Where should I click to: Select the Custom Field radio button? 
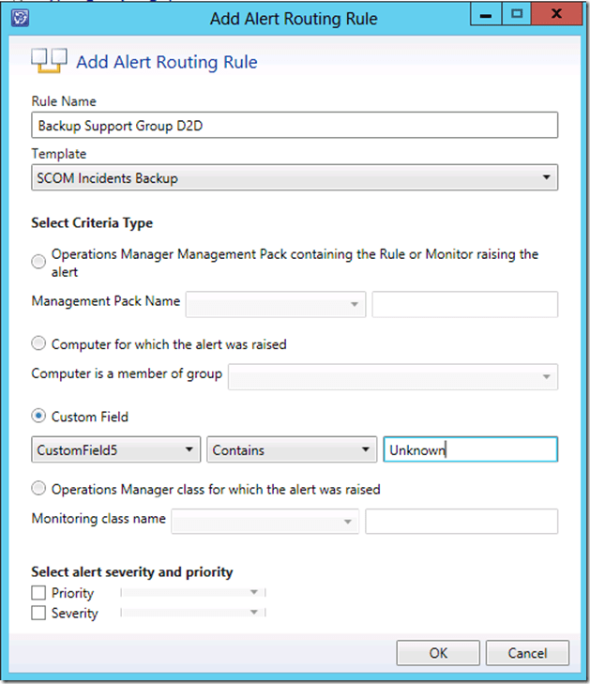pyautogui.click(x=38, y=416)
